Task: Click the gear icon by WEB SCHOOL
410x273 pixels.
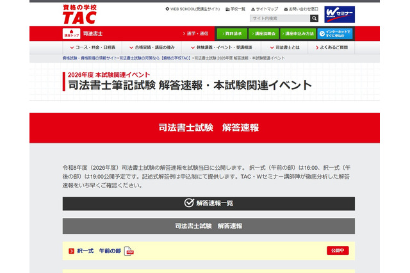Action: [167, 9]
